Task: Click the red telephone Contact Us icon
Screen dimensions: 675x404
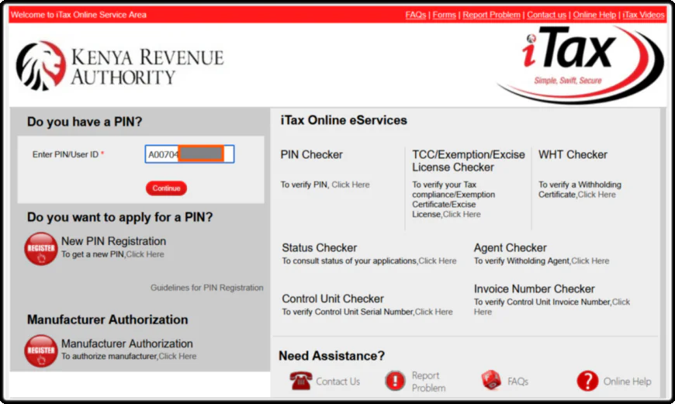Action: pyautogui.click(x=300, y=381)
